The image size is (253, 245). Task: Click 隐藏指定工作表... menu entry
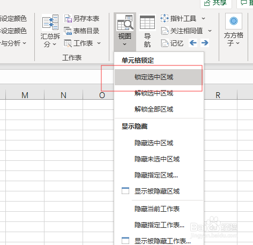click(x=159, y=225)
